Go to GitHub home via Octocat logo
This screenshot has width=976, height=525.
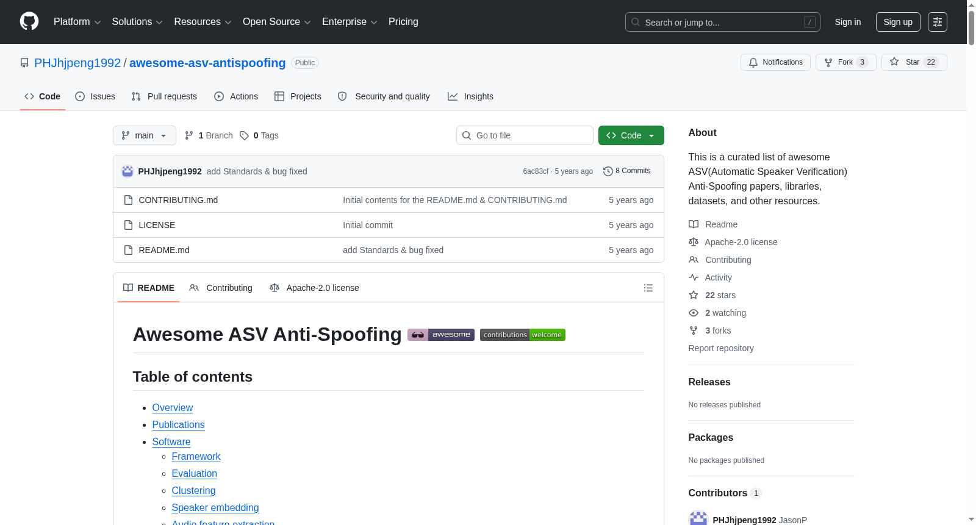click(29, 21)
